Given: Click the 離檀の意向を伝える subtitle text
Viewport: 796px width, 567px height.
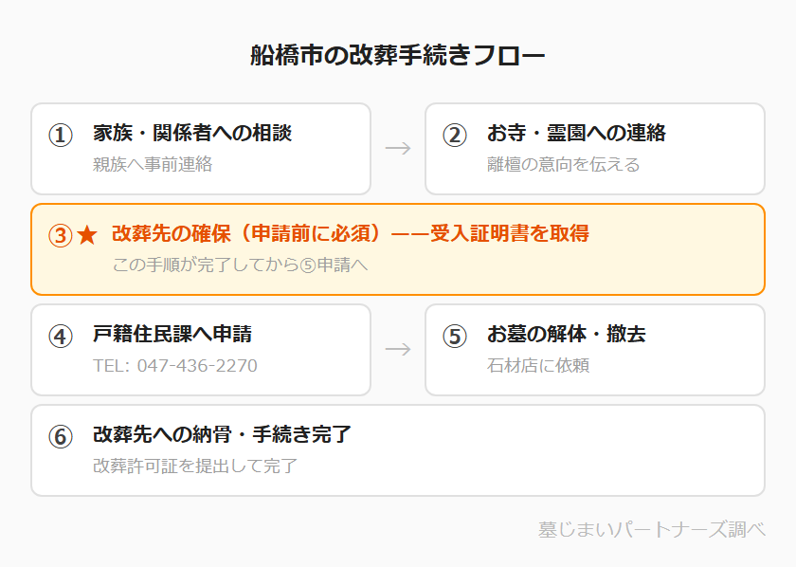Looking at the screenshot, I should click(x=564, y=164).
